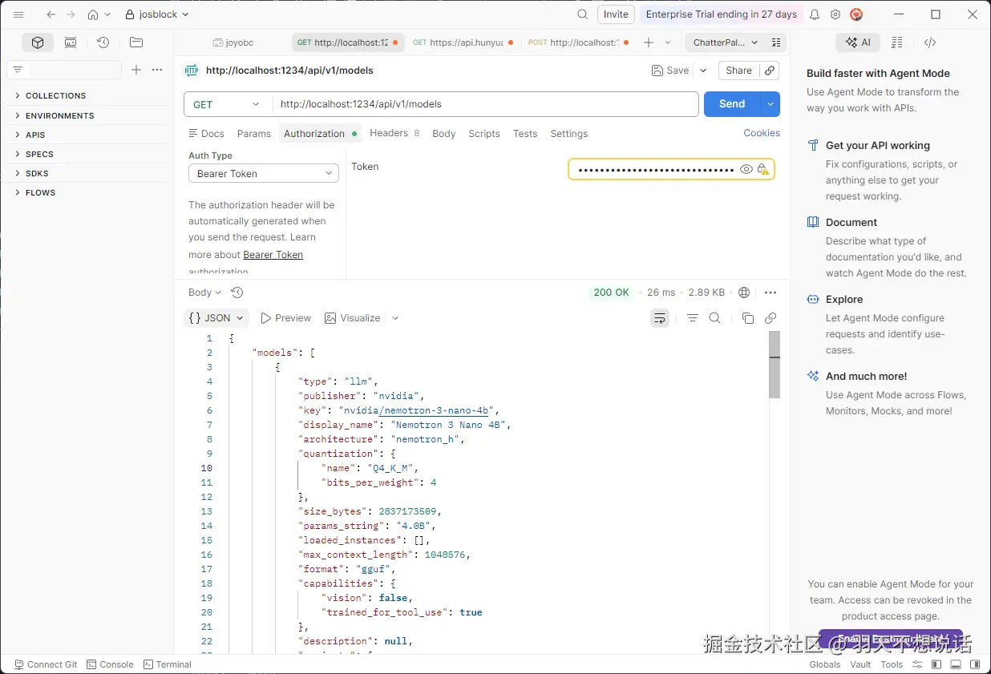Open notifications bell
The width and height of the screenshot is (991, 674).
click(x=815, y=14)
